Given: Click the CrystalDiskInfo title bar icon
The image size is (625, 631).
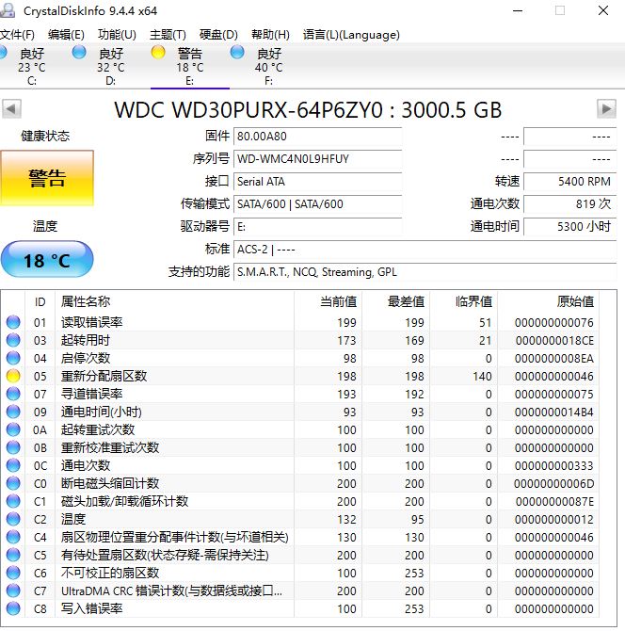Looking at the screenshot, I should pos(7,11).
